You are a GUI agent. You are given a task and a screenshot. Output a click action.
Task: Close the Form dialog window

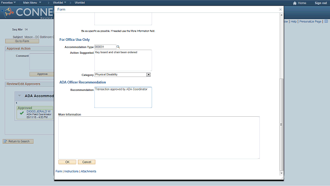(x=280, y=9)
